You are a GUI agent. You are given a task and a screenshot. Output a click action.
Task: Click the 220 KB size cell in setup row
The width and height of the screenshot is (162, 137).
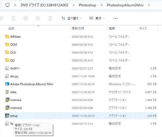tap(152, 116)
